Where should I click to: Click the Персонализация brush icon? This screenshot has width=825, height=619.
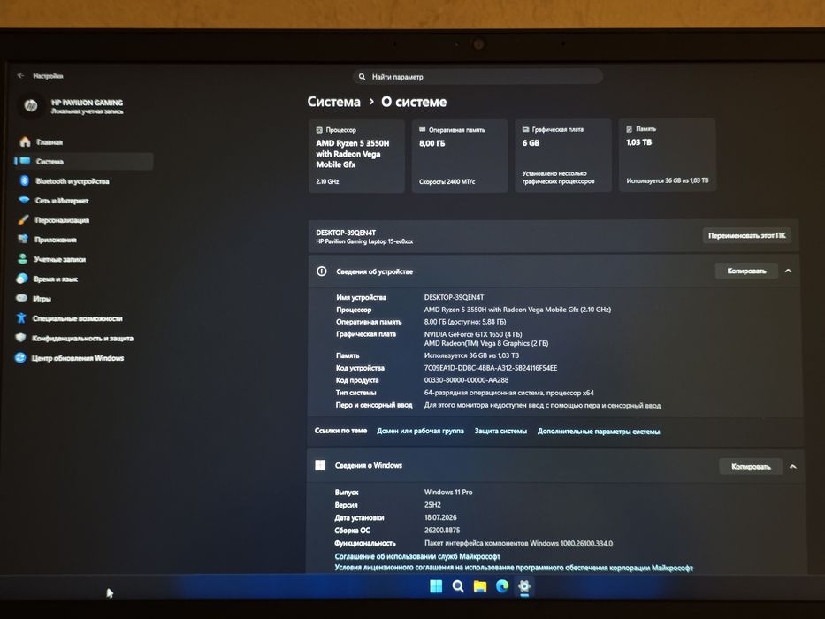[x=23, y=219]
